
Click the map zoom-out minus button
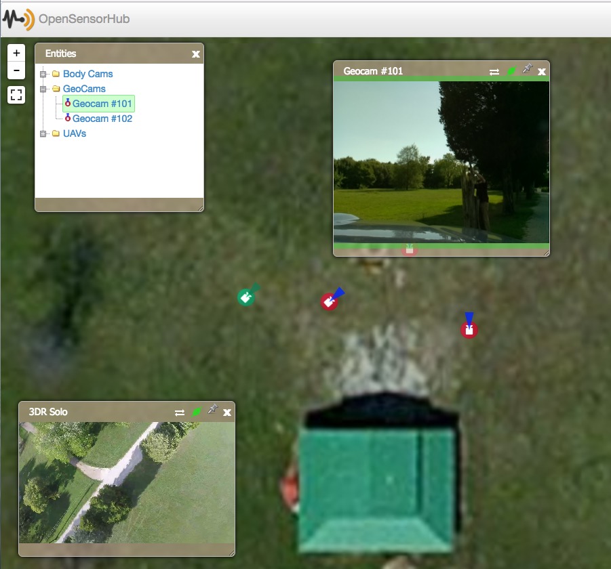coord(16,70)
